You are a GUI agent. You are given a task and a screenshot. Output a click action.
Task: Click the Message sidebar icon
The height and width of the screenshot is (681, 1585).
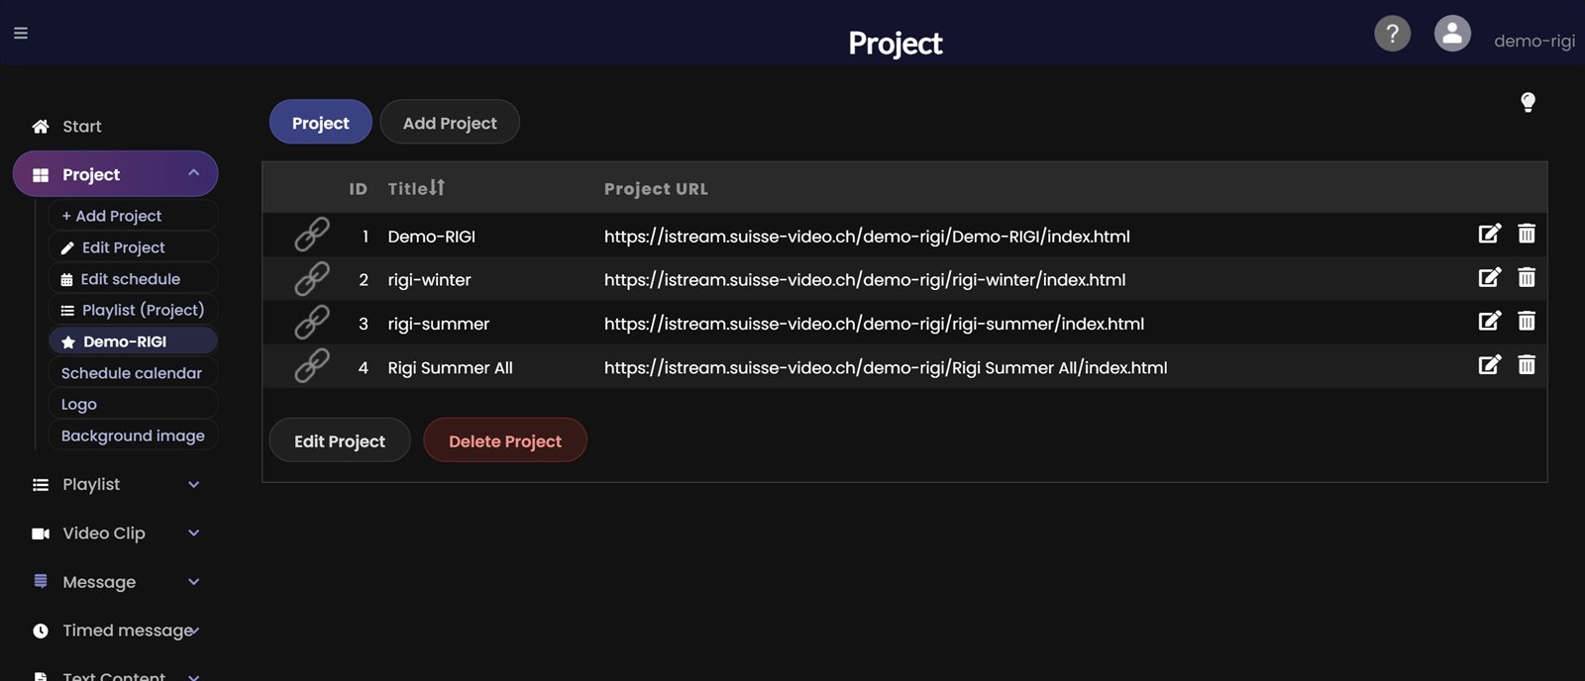(x=41, y=581)
